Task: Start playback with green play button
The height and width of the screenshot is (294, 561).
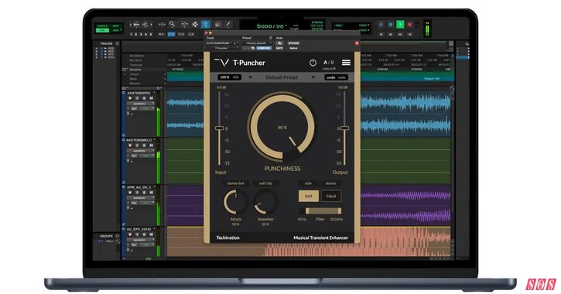Action: (x=400, y=25)
